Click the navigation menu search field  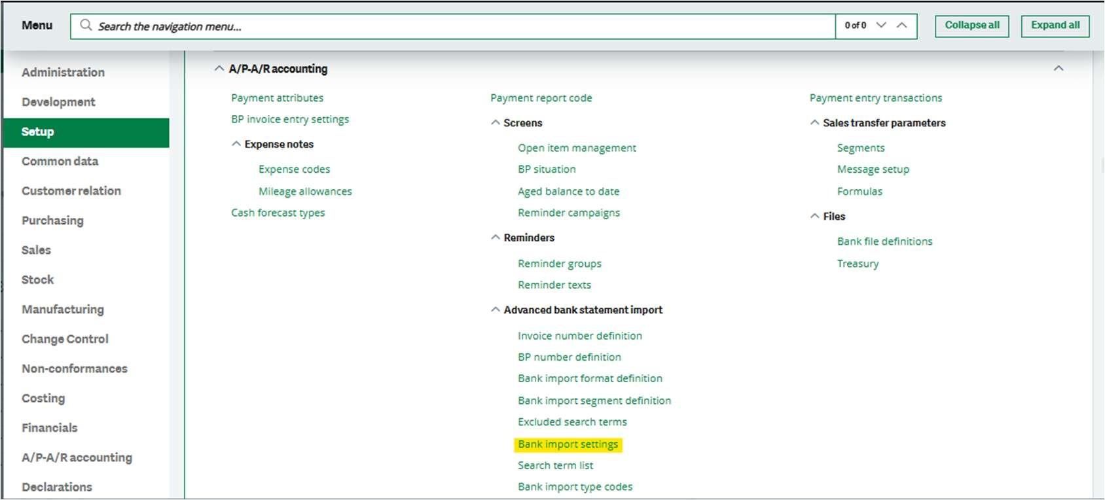(458, 26)
